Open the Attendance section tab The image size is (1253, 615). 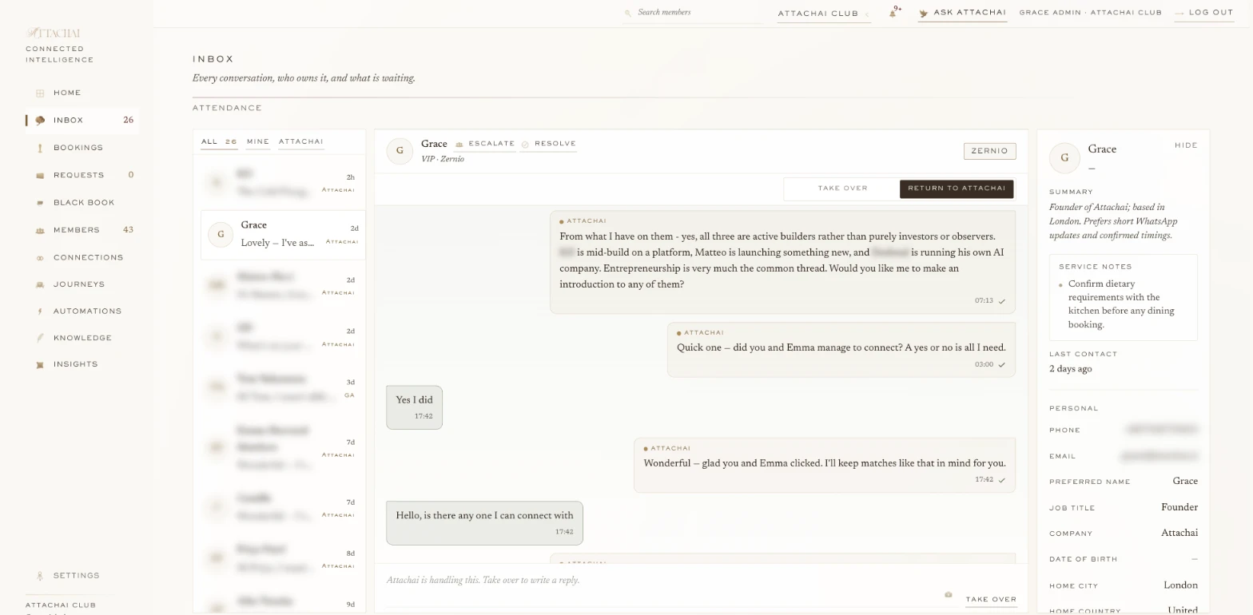[227, 108]
